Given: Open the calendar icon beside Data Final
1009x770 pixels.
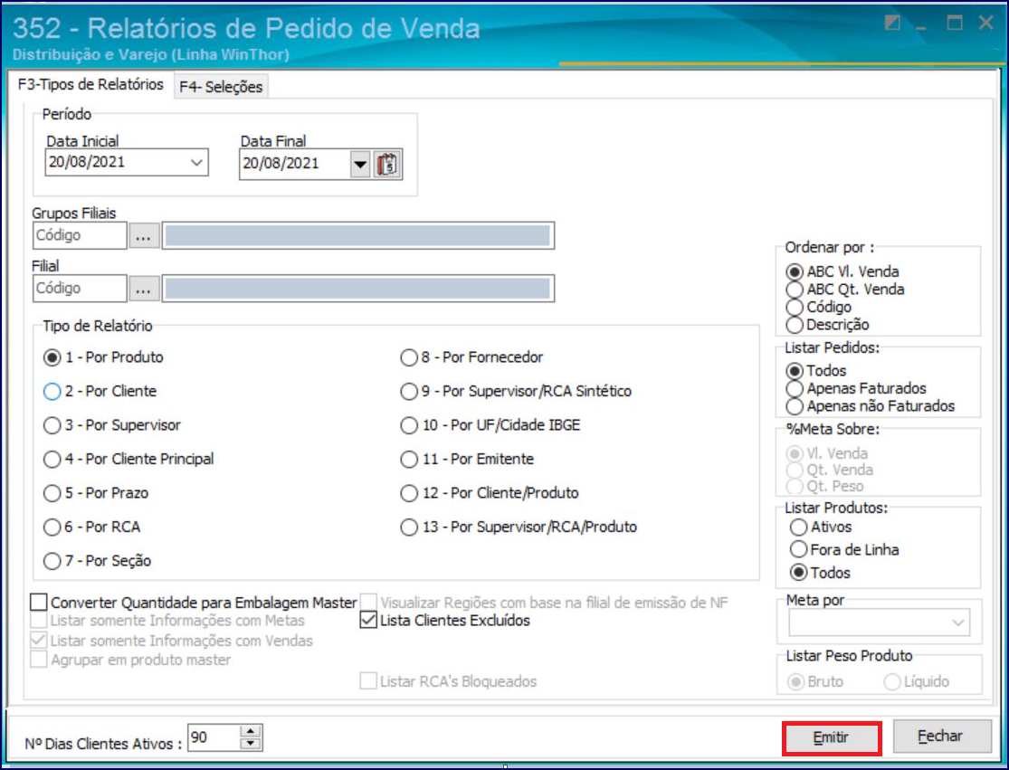Looking at the screenshot, I should [387, 165].
